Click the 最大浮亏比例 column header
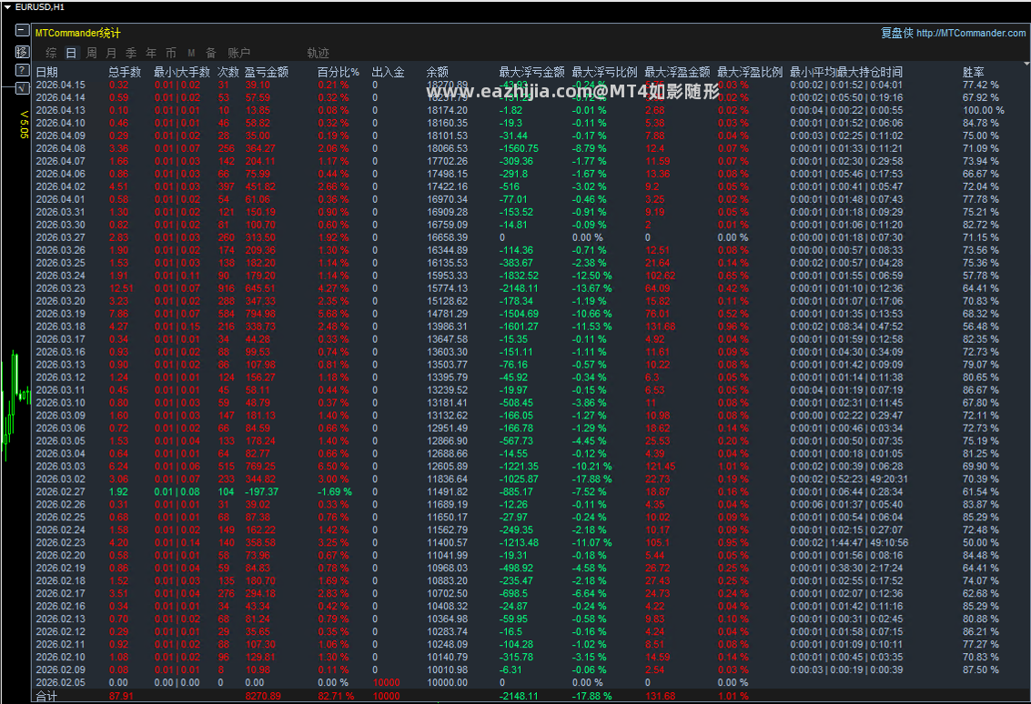Screen dimensions: 1031x704 (x=604, y=72)
